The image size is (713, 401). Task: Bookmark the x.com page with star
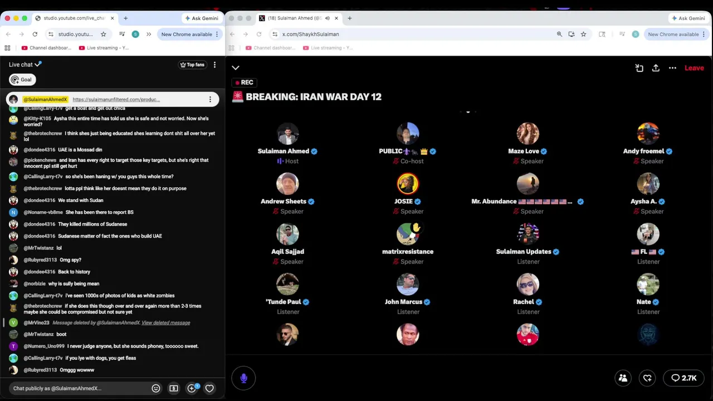coord(583,34)
